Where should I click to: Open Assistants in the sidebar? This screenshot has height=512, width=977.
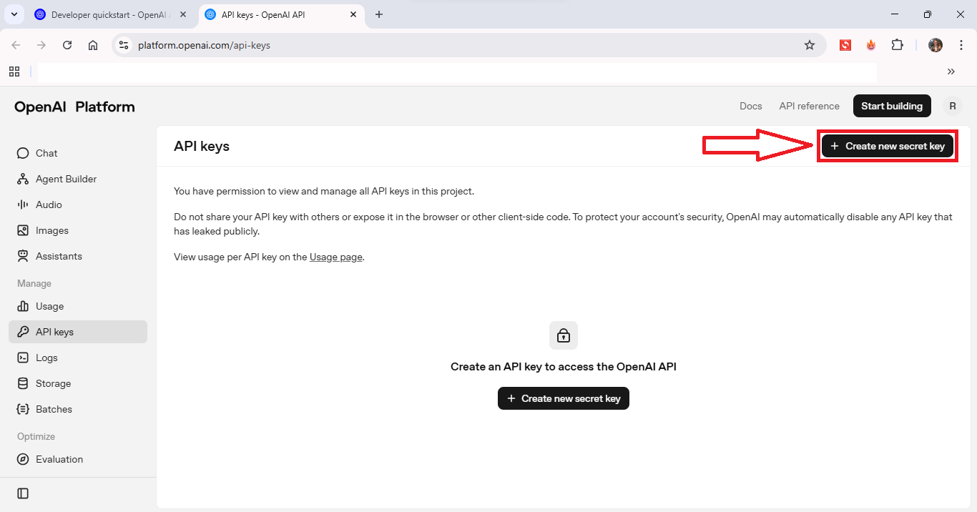click(59, 256)
